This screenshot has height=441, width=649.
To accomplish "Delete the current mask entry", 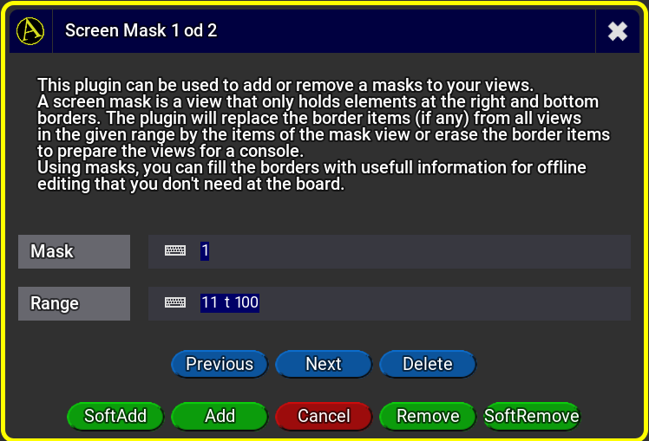I will (428, 364).
